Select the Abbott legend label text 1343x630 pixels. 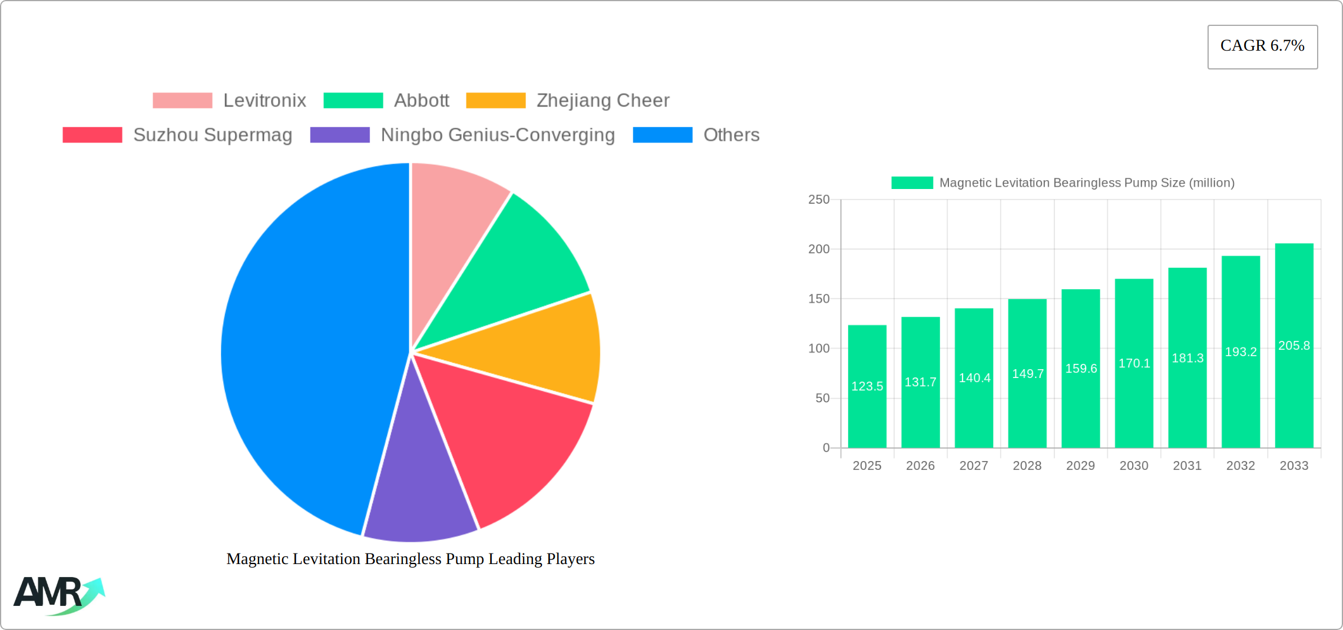(422, 100)
